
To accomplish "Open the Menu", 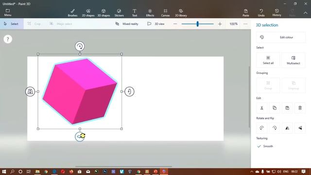I will (8, 13).
